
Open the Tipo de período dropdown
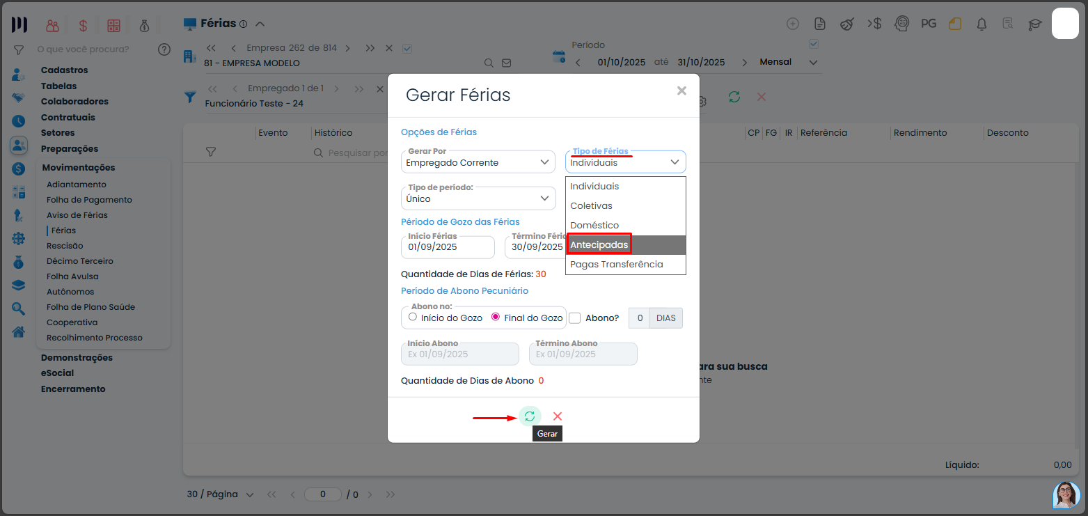click(478, 198)
